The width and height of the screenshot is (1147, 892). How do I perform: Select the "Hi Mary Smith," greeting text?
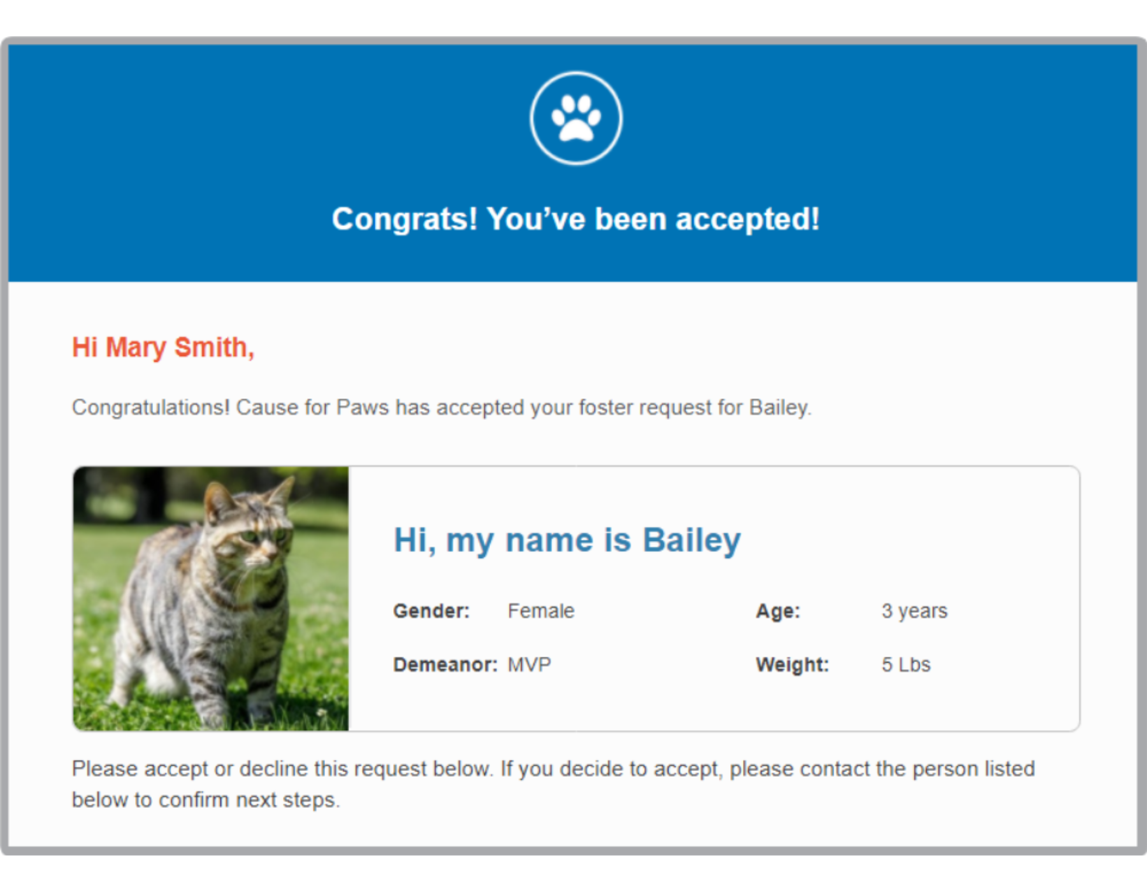coord(163,348)
